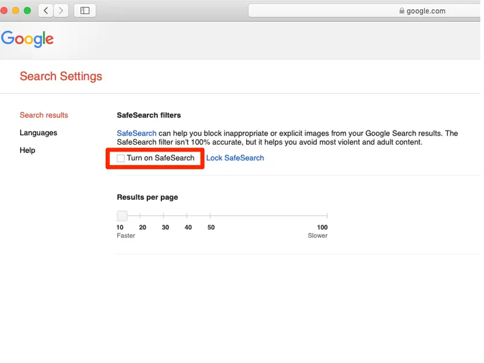The image size is (484, 363).
Task: Click the Results per page heading
Action: [147, 197]
